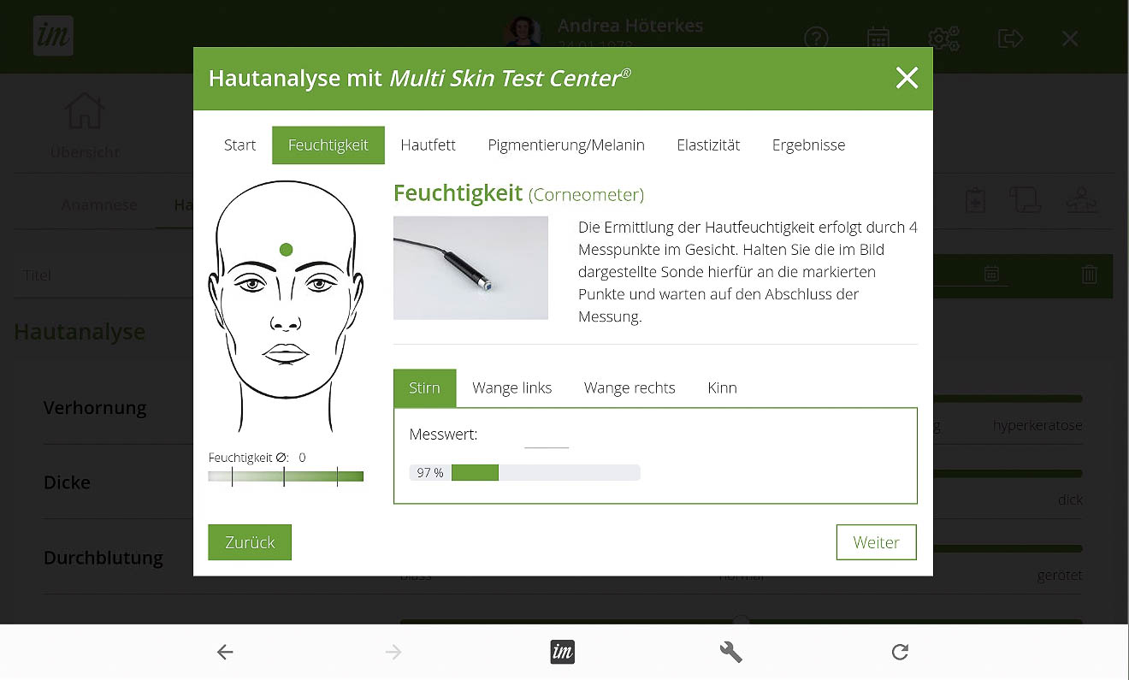
Task: Open the calendar icon in header
Action: tap(878, 38)
